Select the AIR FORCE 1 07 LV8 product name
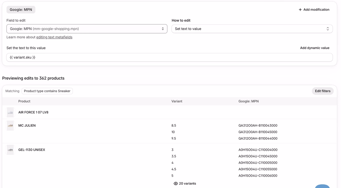This screenshot has height=188, width=341. (x=33, y=112)
